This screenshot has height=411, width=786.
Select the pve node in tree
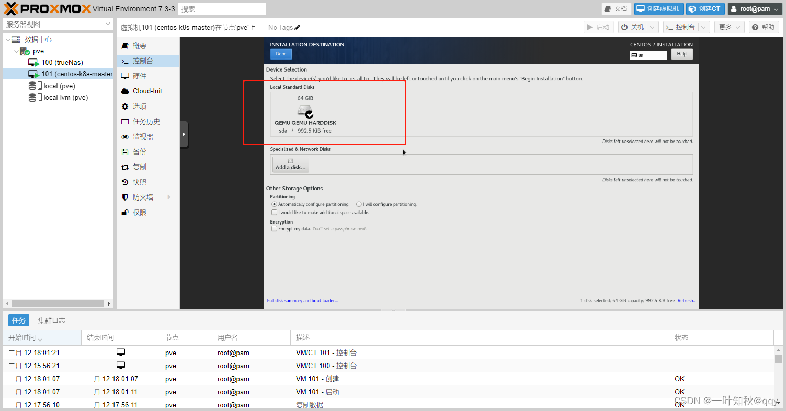38,51
